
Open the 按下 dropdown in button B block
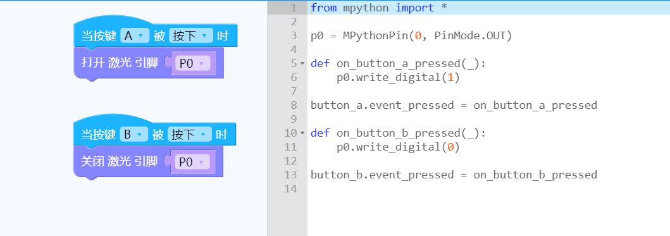[190, 135]
